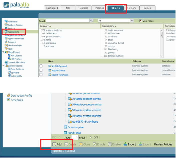Click the HIP Objects icon

pyautogui.click(x=9, y=55)
